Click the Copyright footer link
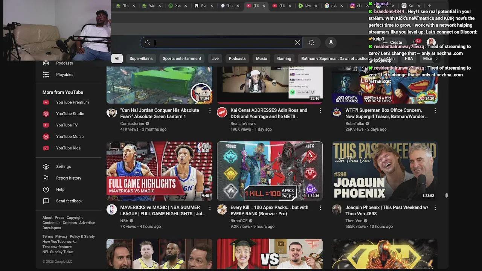The width and height of the screenshot is (482, 271). pos(75,218)
